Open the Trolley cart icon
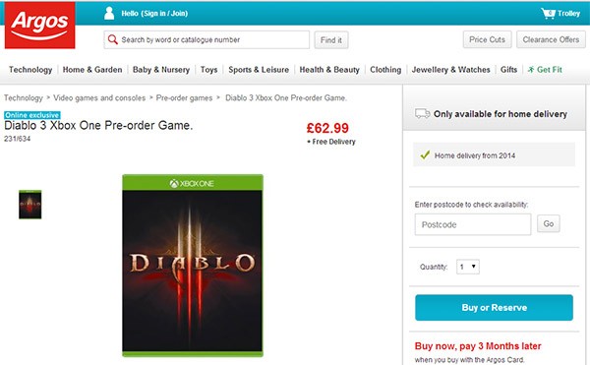Viewport: 590px width, 365px height. 549,13
